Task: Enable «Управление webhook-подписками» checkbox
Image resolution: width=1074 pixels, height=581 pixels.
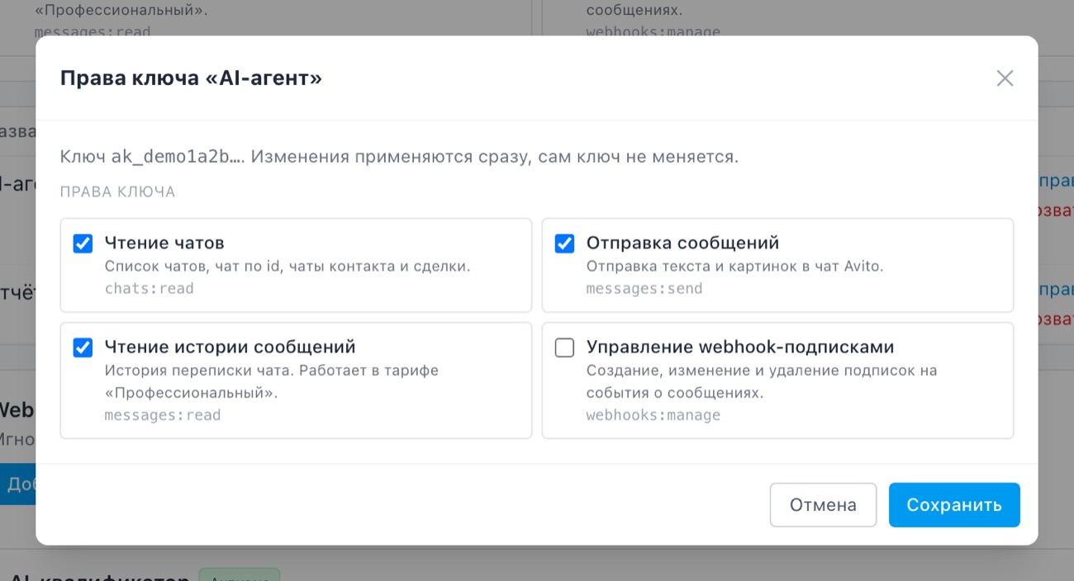Action: (564, 347)
